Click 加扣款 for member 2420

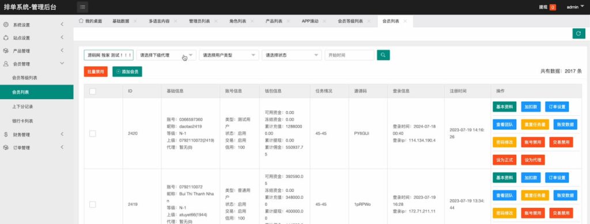(x=531, y=107)
